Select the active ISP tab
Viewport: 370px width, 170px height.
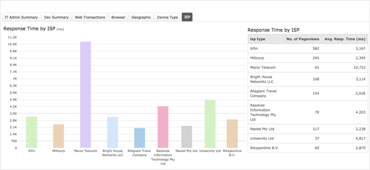[187, 17]
